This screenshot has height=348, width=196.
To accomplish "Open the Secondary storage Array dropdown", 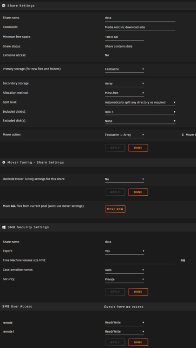I will [124, 84].
